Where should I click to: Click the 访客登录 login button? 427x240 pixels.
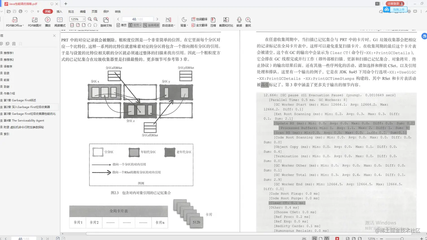pos(395,4)
